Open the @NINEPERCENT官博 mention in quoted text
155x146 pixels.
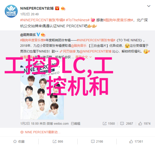click(x=95, y=51)
